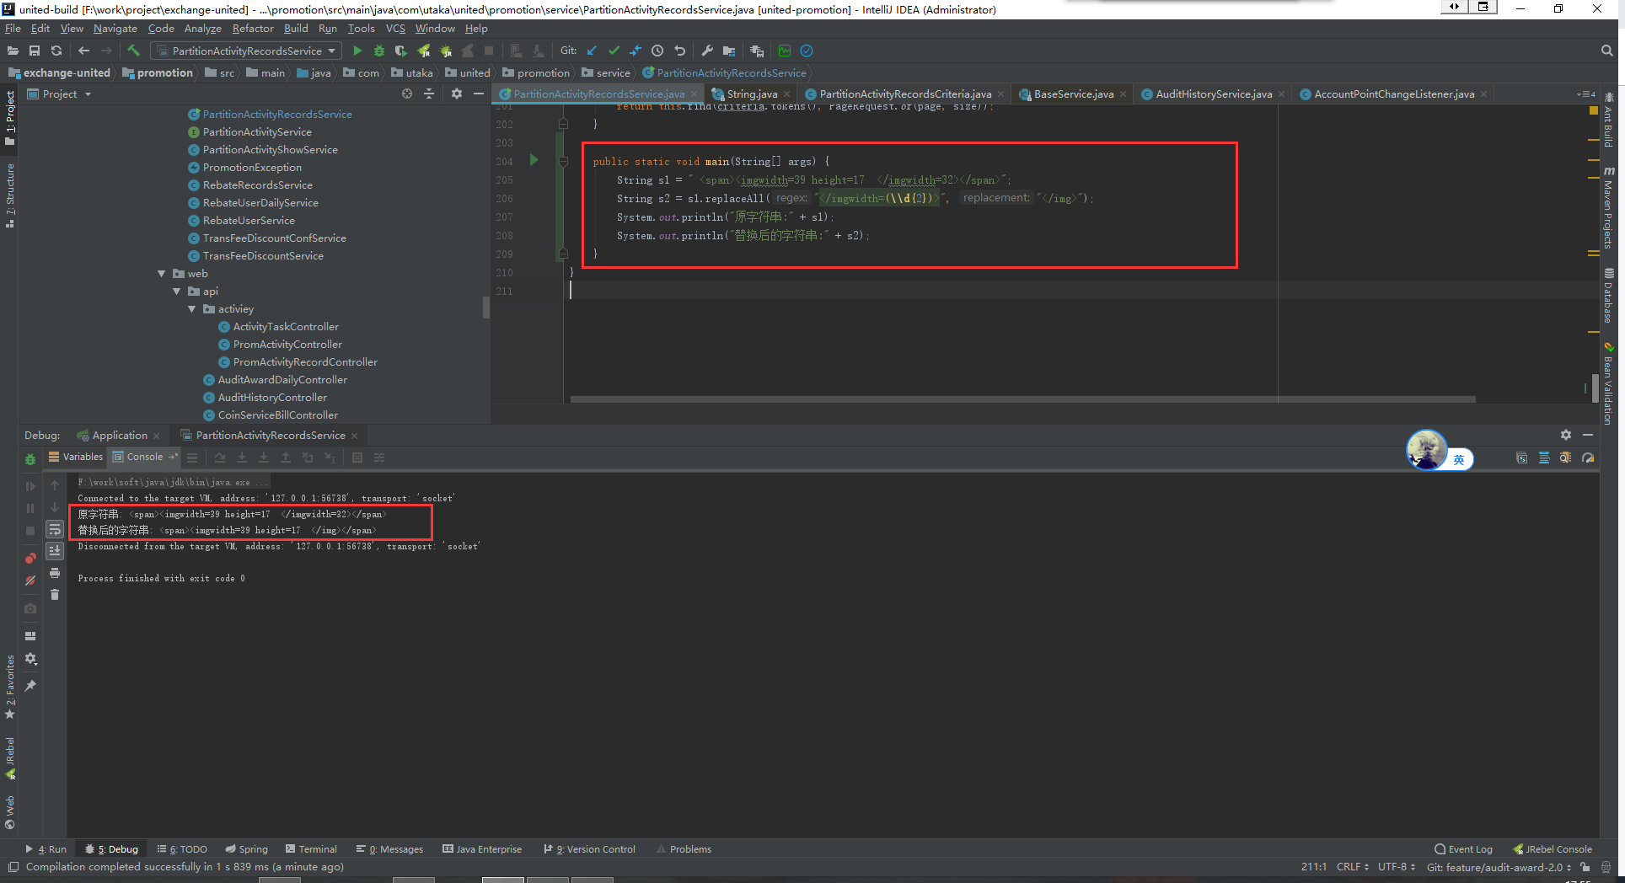Run PartitionActivityRecordsService with the green play button
This screenshot has width=1625, height=883.
click(x=357, y=51)
